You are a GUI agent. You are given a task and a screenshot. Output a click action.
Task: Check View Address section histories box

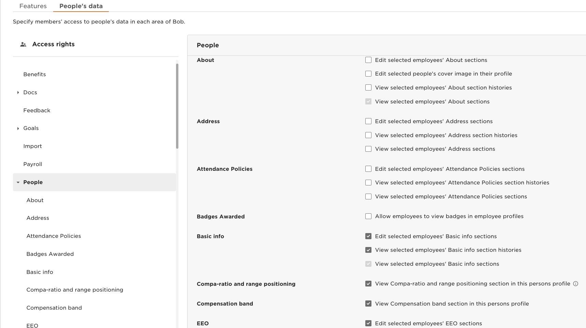(x=368, y=135)
